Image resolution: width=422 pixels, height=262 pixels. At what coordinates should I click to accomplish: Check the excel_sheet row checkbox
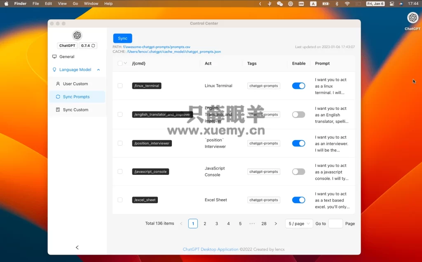[x=120, y=200]
